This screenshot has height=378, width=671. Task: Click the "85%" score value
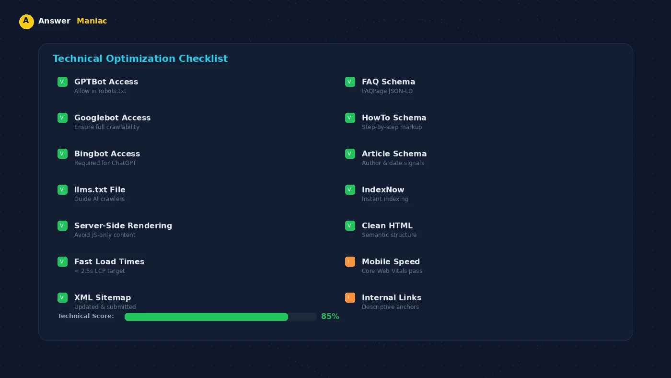pyautogui.click(x=330, y=316)
